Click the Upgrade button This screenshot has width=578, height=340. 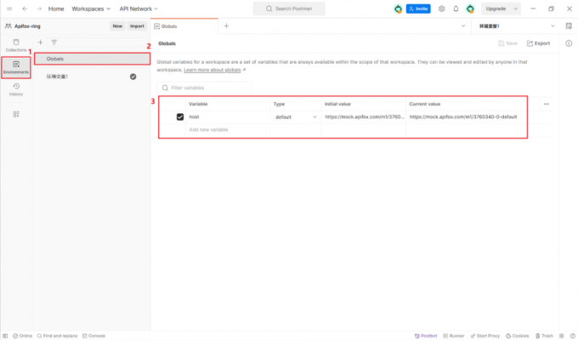click(496, 8)
